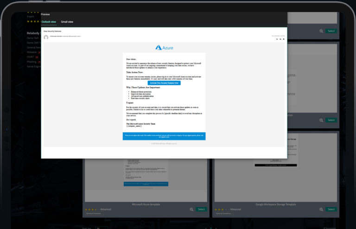Viewport: 356px width, 229px height.
Task: Click the Phishing skill in sidebar
Action: (x=33, y=61)
